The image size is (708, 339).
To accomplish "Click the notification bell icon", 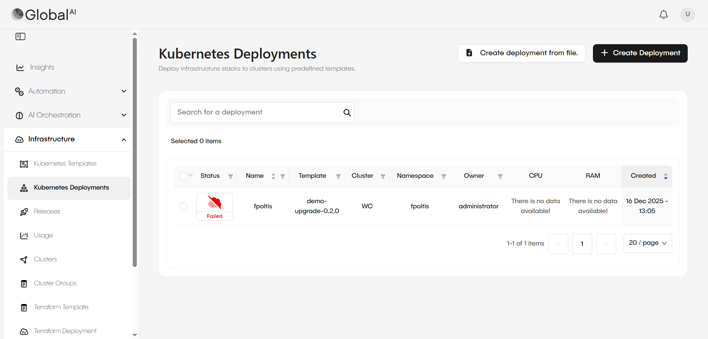I will click(x=663, y=15).
